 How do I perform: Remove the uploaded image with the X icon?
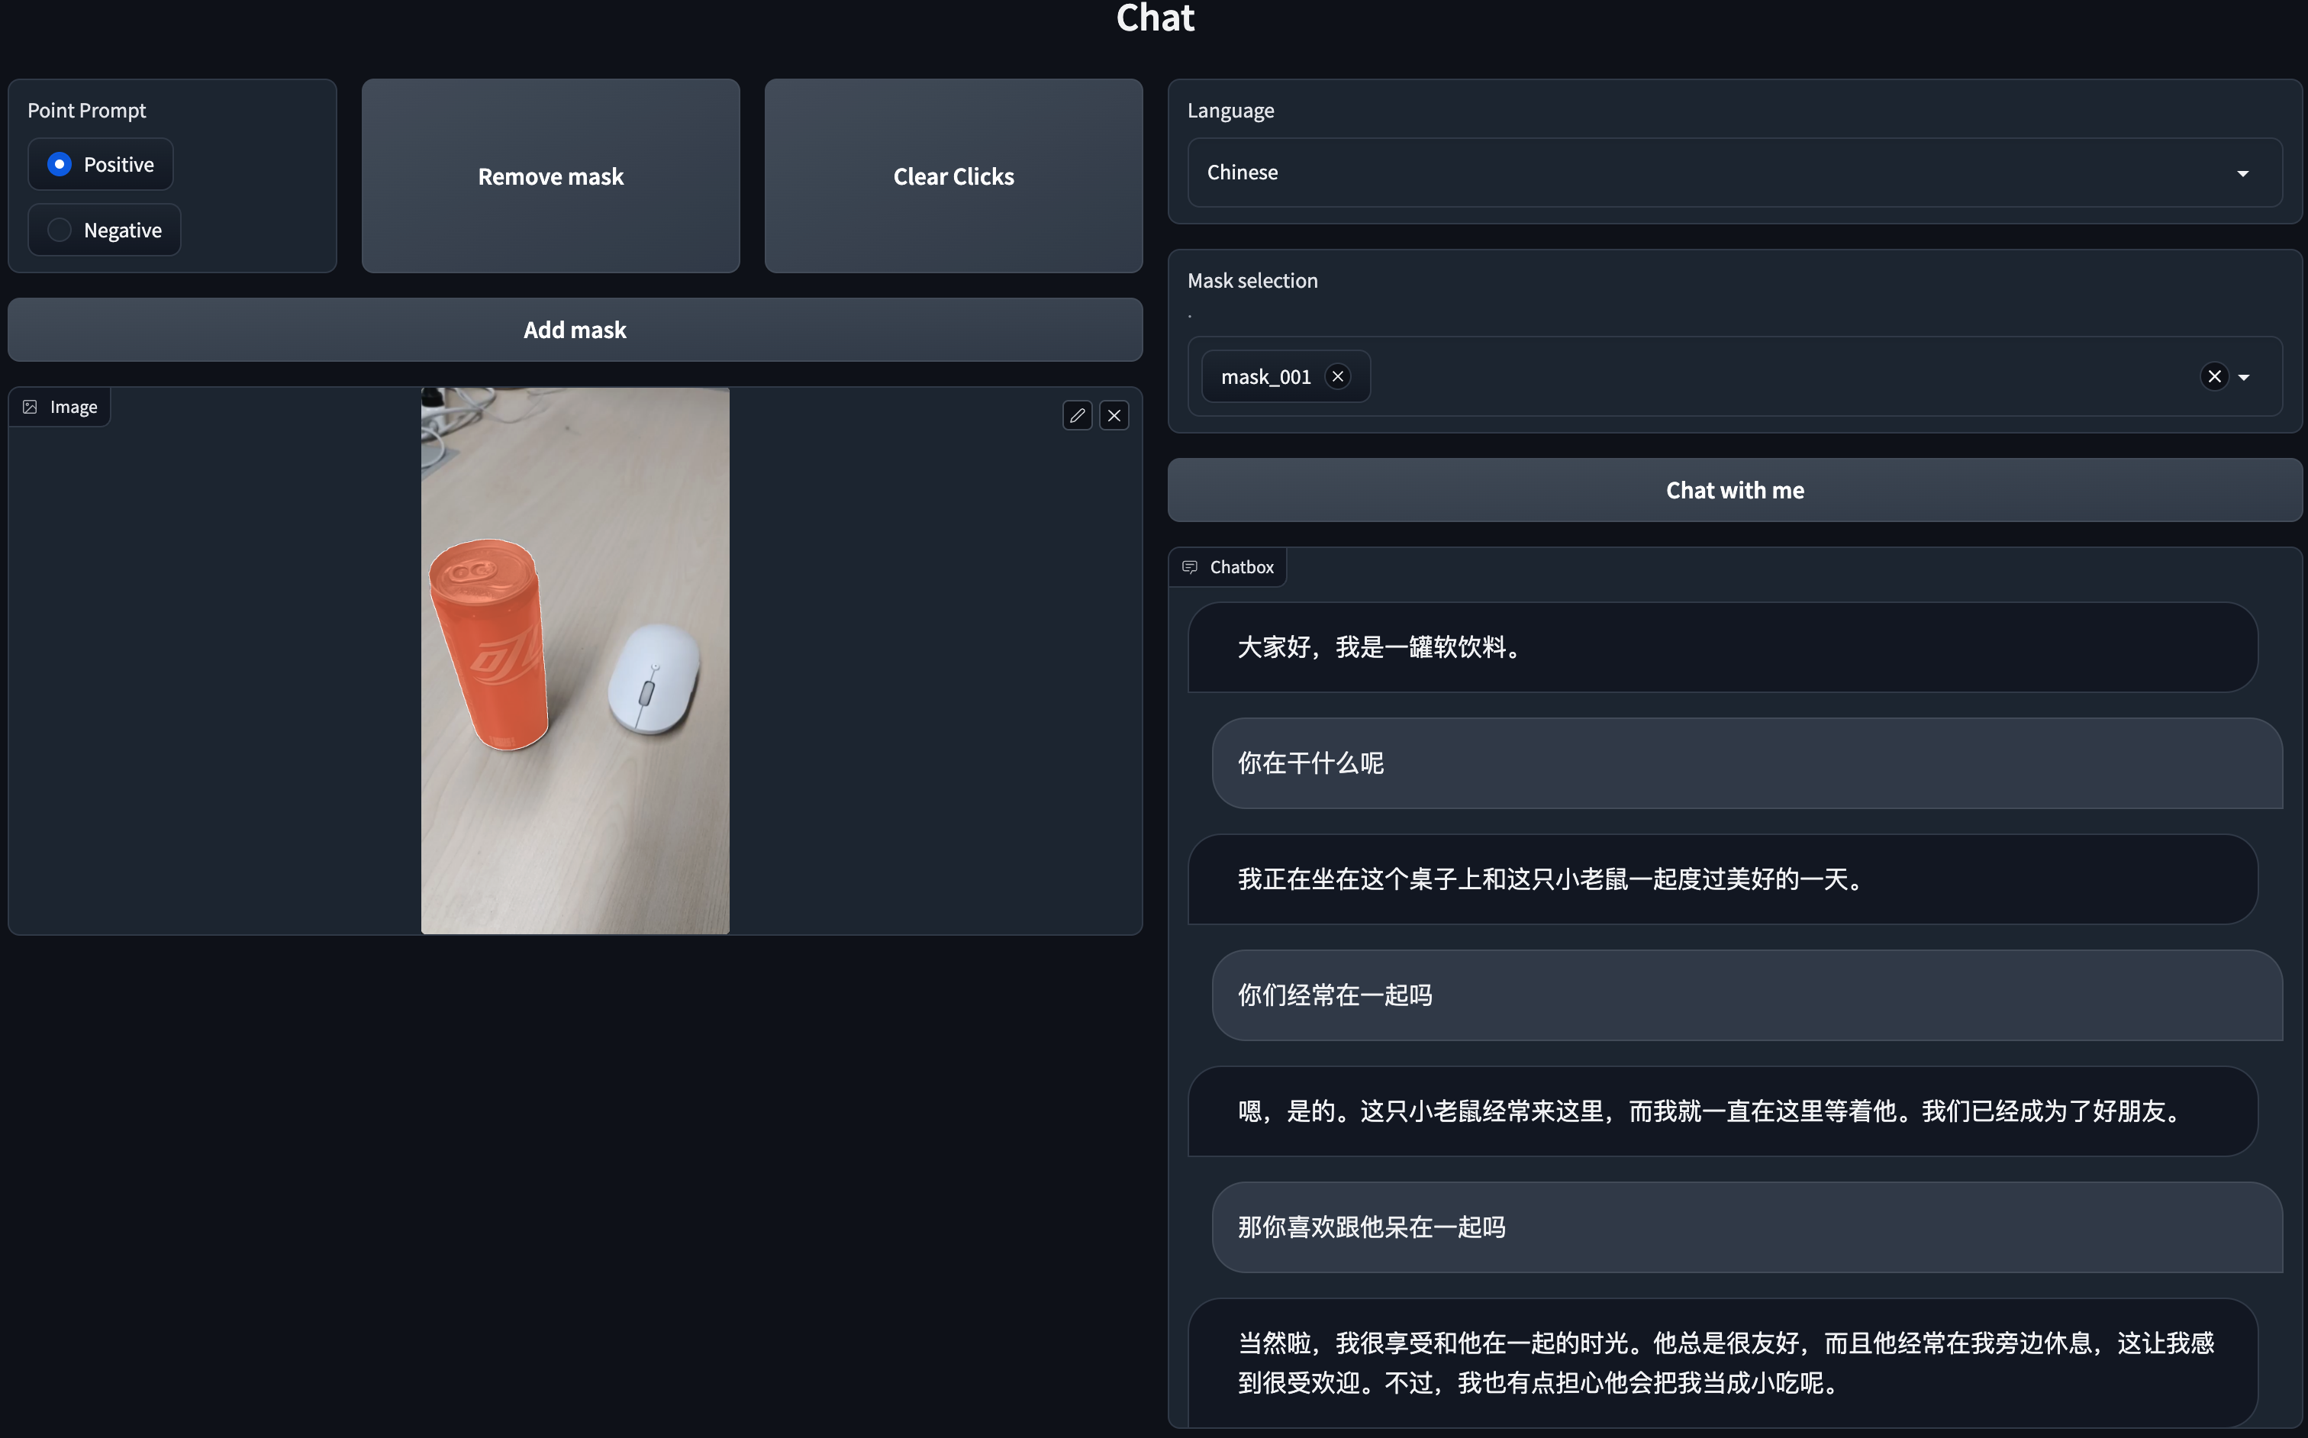pos(1114,416)
